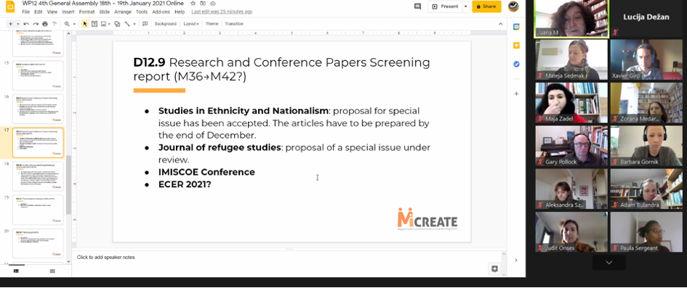Expand the new slide layout dropdown arrow
687x288 pixels.
coord(17,24)
